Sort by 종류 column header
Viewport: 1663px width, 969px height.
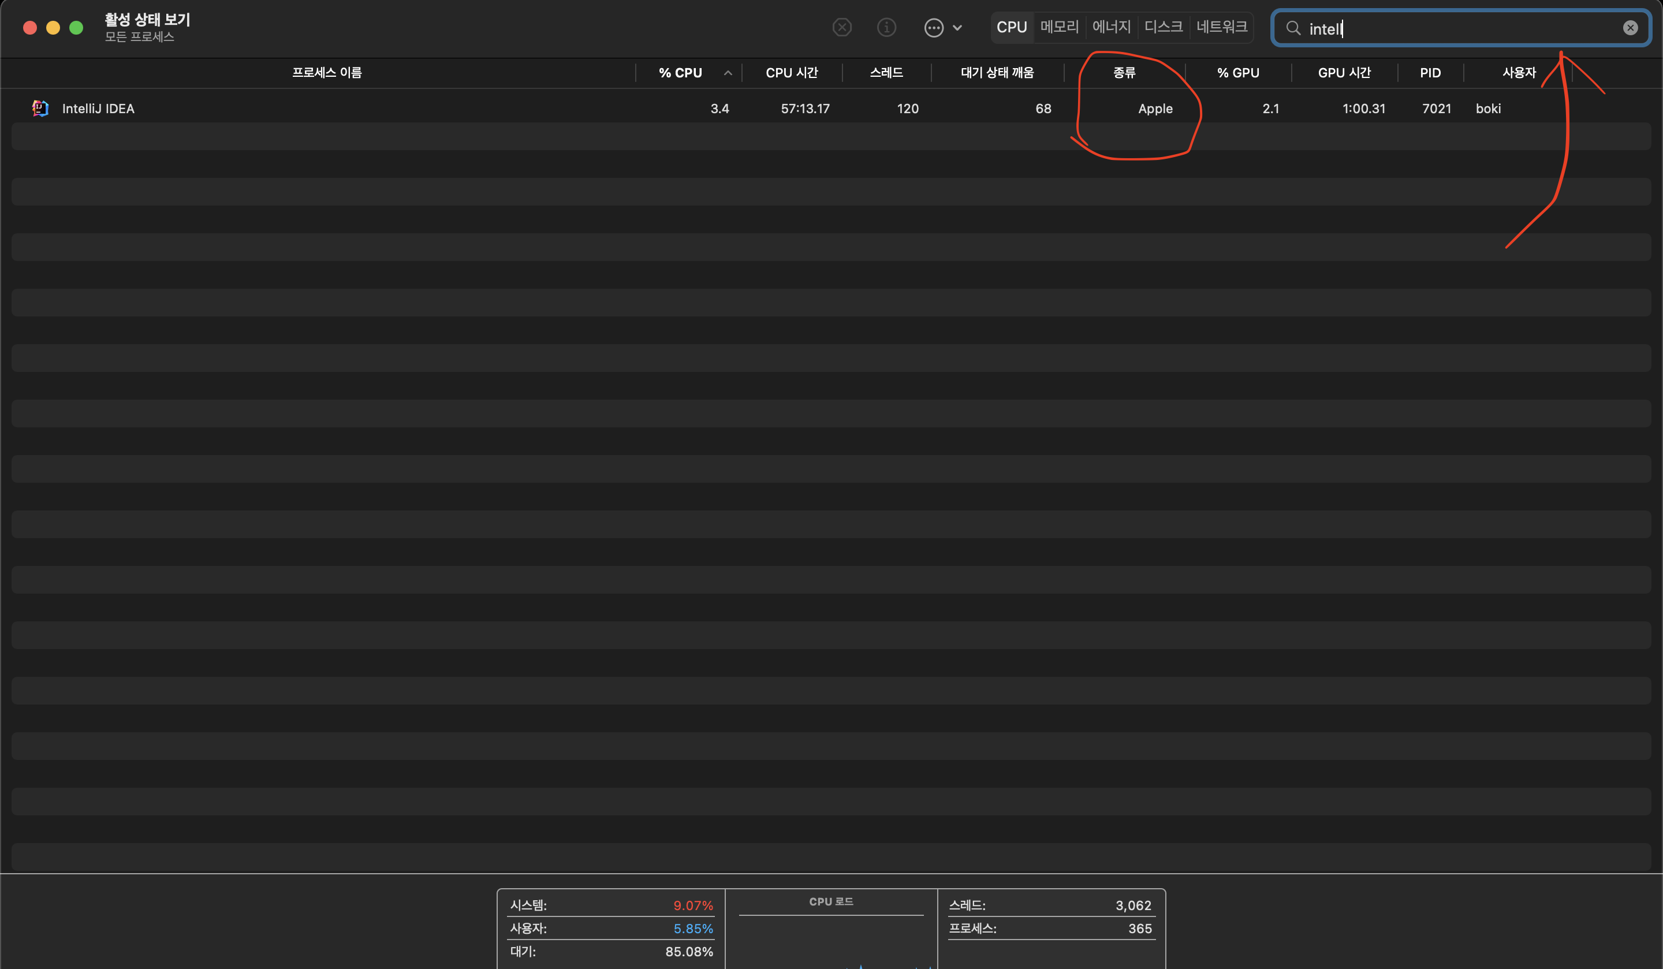(x=1124, y=73)
